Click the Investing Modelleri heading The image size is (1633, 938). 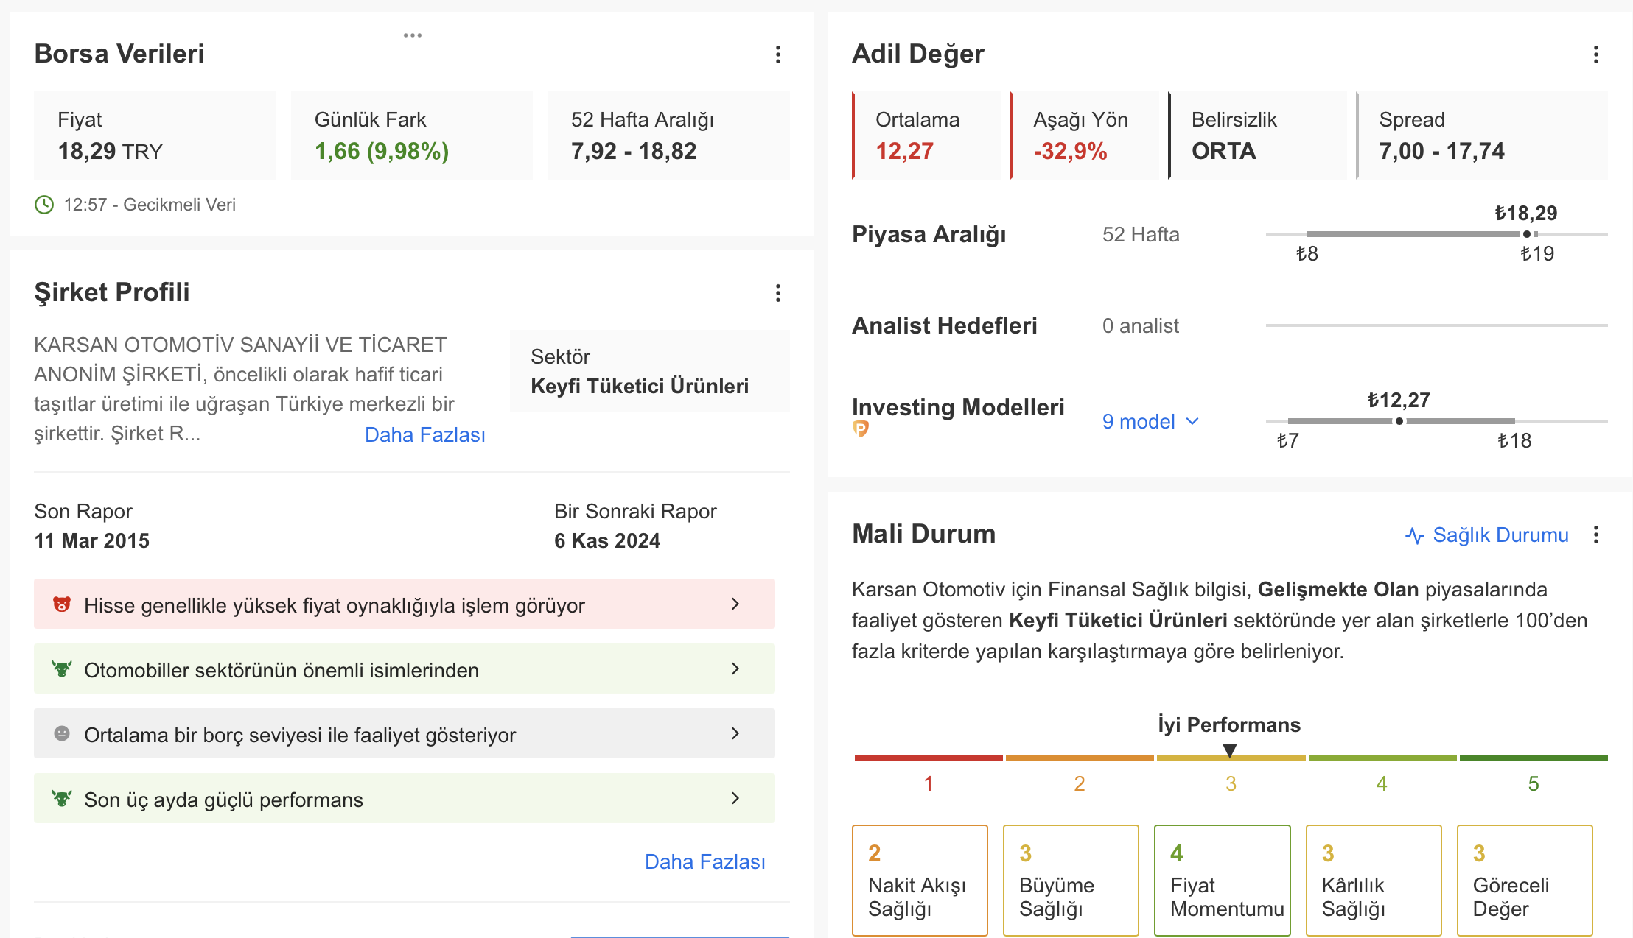coord(958,407)
